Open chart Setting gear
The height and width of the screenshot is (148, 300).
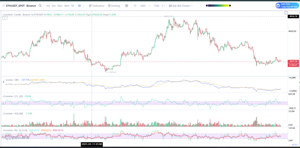(114, 6)
